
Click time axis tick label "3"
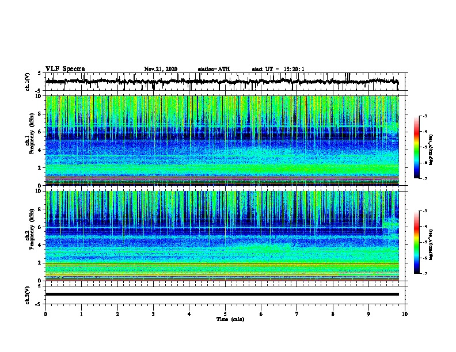153,314
